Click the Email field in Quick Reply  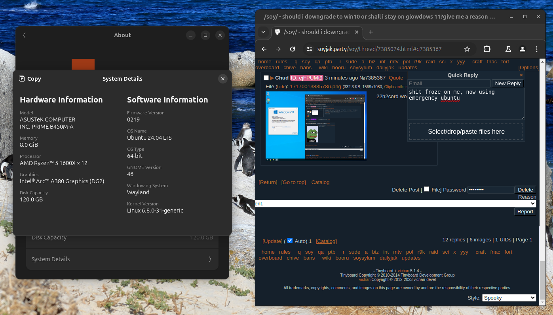click(x=449, y=83)
